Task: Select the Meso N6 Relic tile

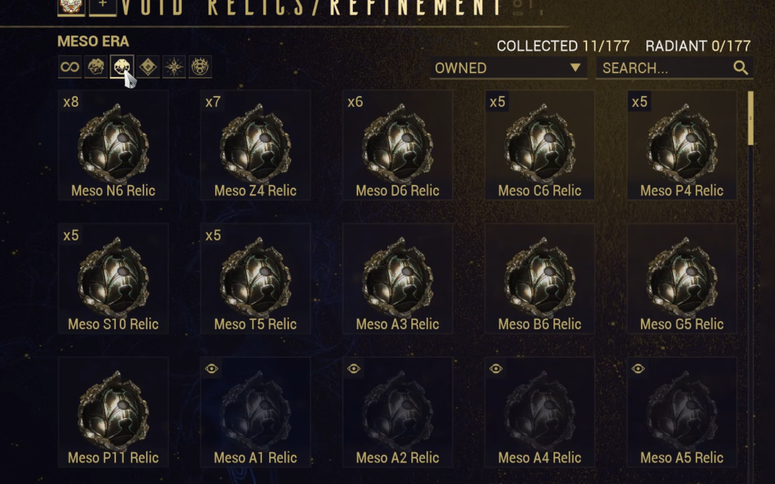Action: 113,145
